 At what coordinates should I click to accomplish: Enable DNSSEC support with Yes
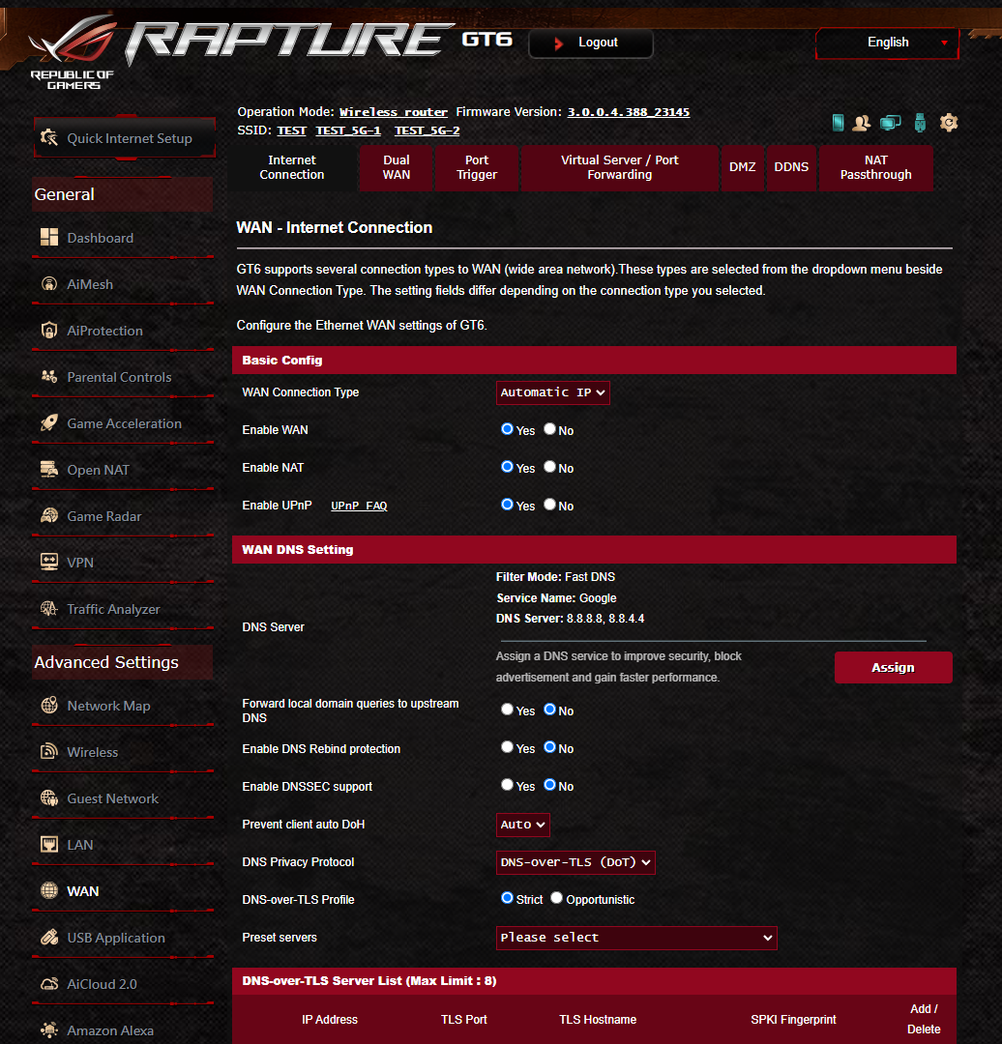[x=507, y=784]
